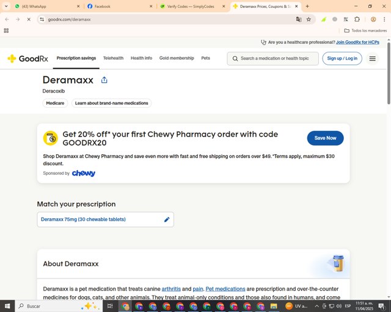Image resolution: width=391 pixels, height=312 pixels.
Task: Click the Windows Buscar search box
Action: [59, 306]
